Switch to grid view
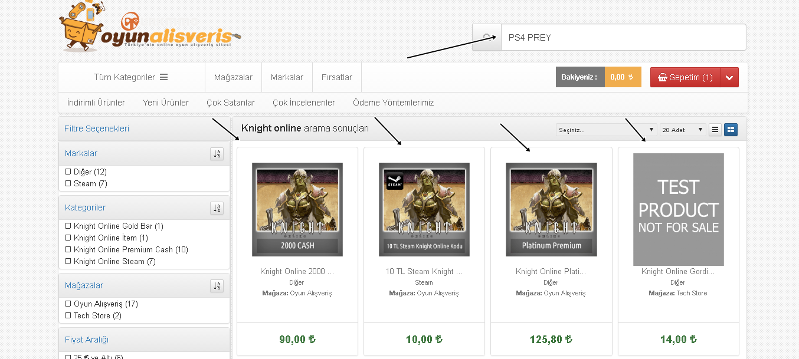The height and width of the screenshot is (359, 799). (x=731, y=130)
